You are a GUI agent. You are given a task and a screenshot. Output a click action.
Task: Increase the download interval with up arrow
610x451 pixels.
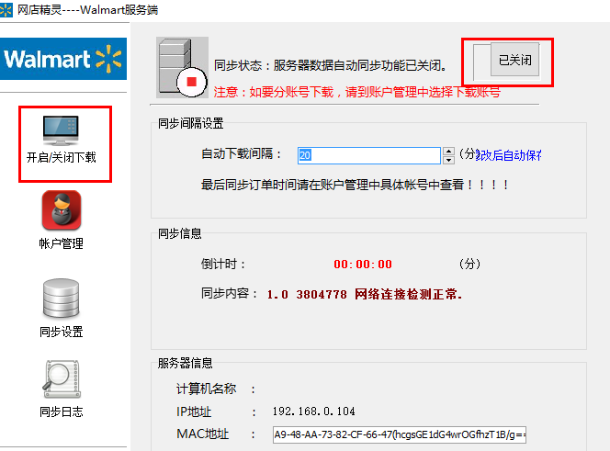point(448,152)
